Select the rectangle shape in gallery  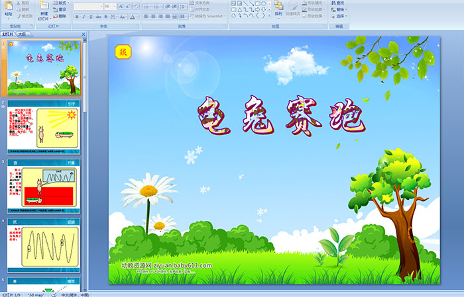point(257,3)
